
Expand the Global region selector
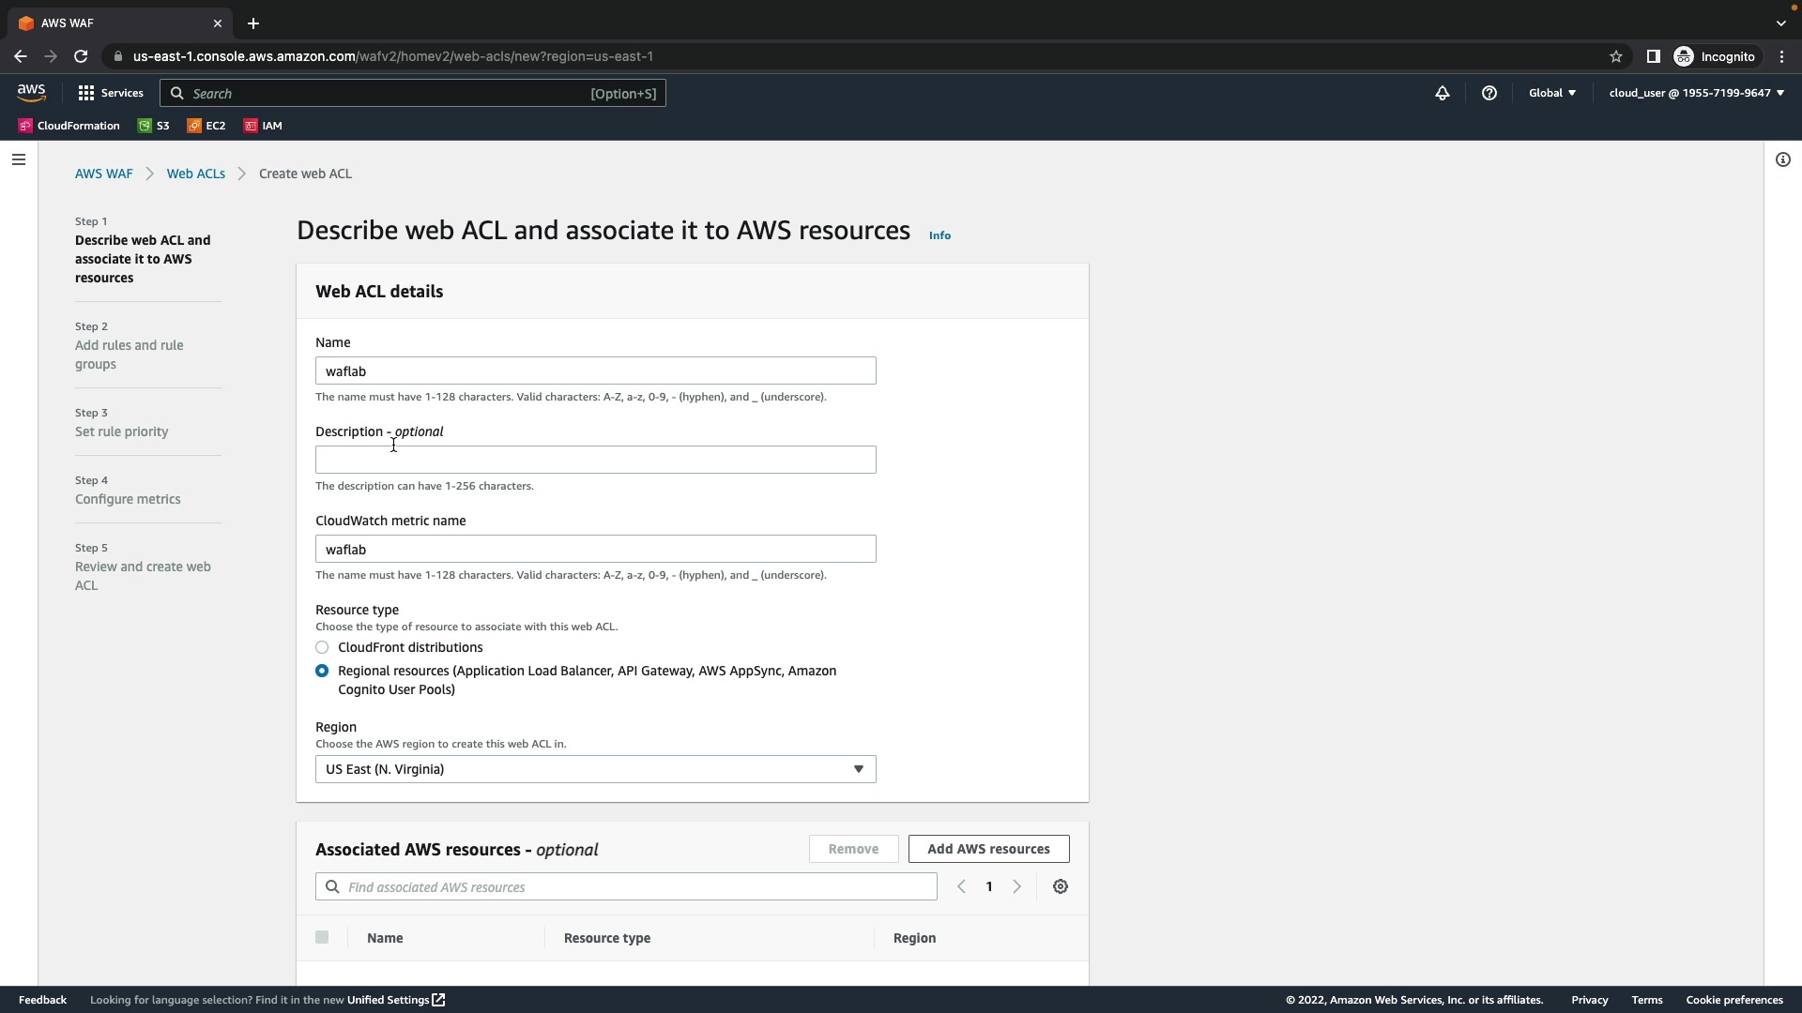pos(1552,93)
